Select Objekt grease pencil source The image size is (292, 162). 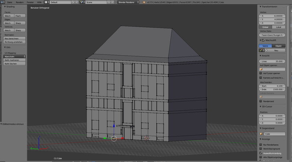click(279, 46)
